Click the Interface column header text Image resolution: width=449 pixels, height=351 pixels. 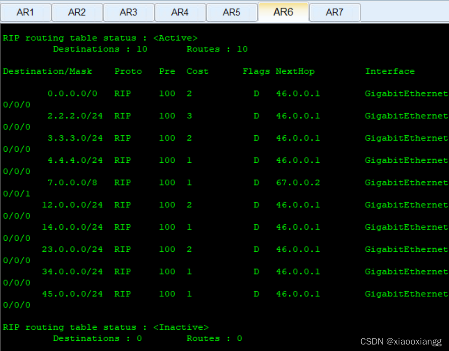point(390,71)
